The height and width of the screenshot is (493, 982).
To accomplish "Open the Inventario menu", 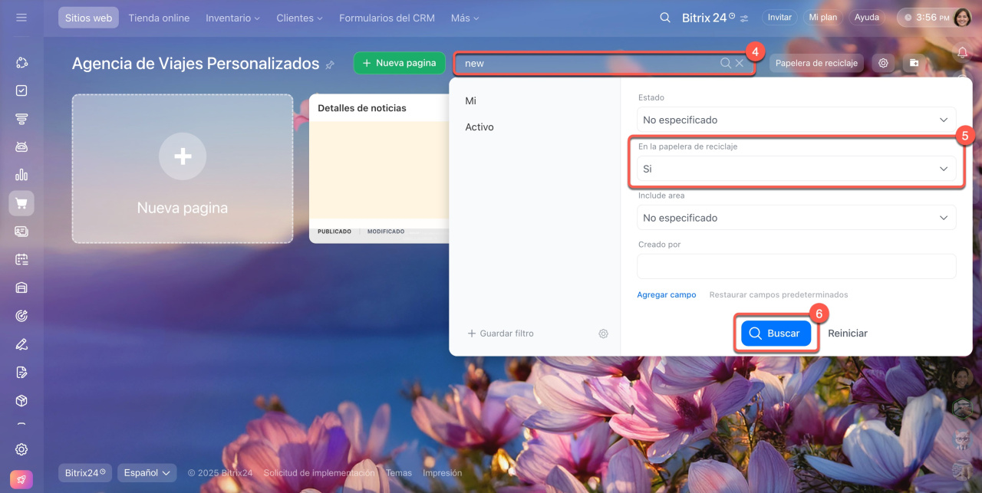I will click(232, 18).
